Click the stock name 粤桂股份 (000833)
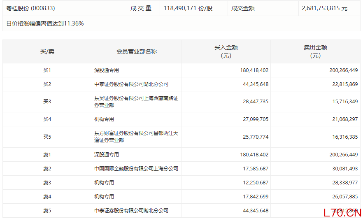The width and height of the screenshot is (363, 221). click(x=31, y=8)
